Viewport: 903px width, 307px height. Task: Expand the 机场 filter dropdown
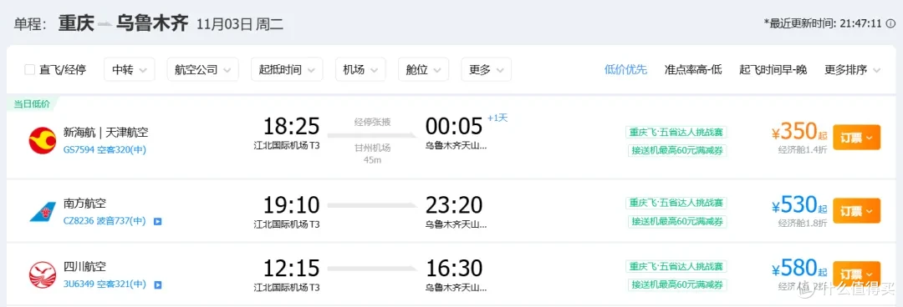point(360,69)
